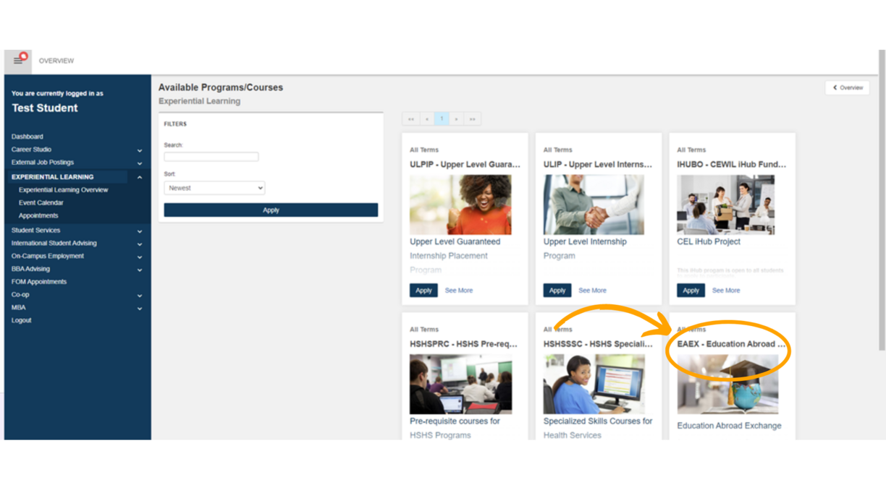Go to first page of pagination
The image size is (886, 498).
coord(410,119)
